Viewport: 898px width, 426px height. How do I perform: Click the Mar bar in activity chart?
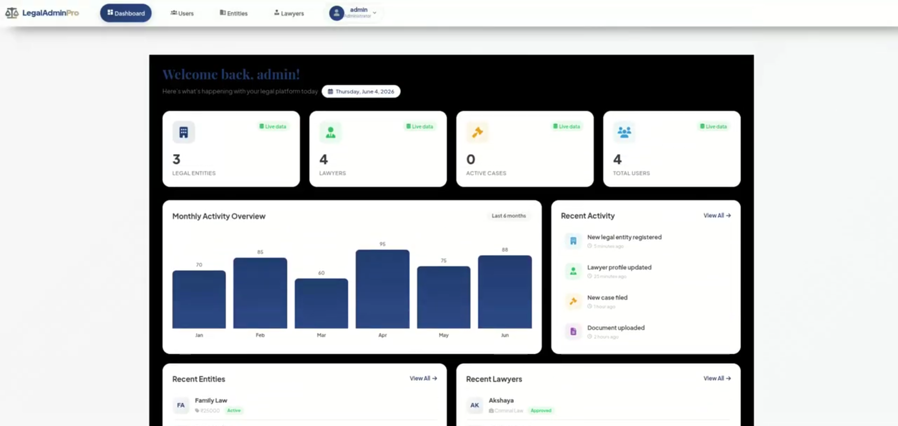321,303
